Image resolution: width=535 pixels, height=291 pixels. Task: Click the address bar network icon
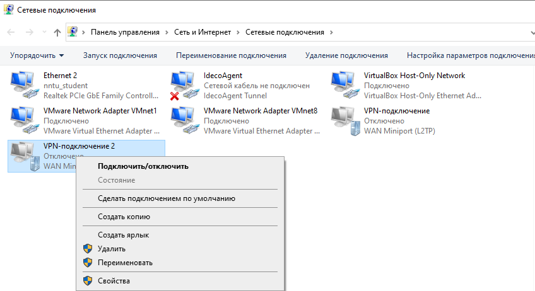pyautogui.click(x=73, y=31)
